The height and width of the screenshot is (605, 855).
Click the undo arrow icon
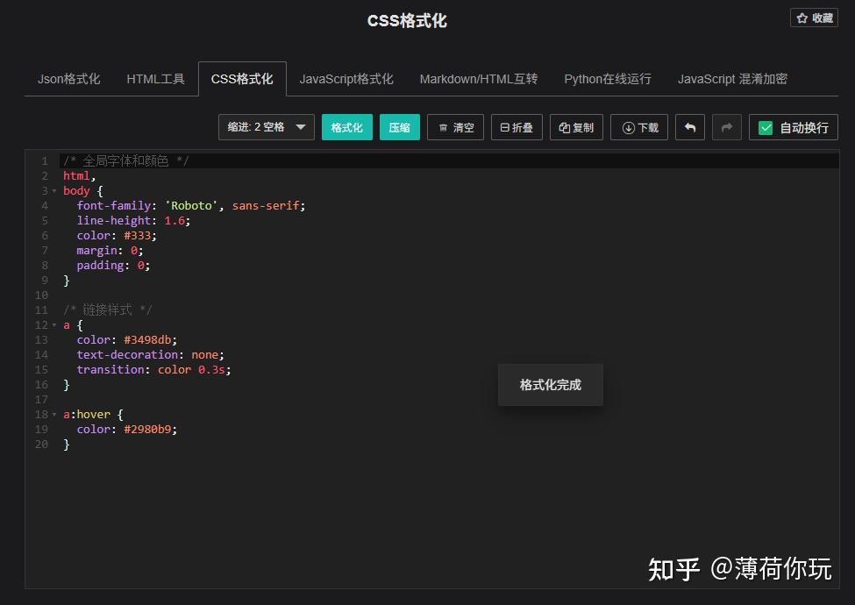(x=689, y=127)
